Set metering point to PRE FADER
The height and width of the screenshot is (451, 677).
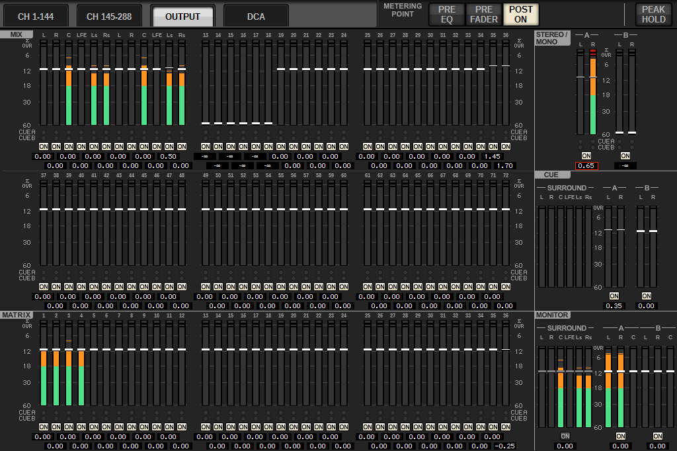tap(484, 15)
